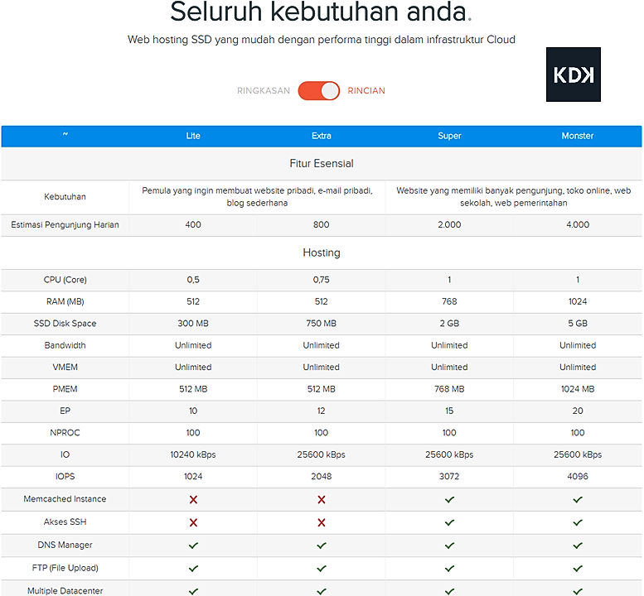Select the RINCIAN label

366,91
